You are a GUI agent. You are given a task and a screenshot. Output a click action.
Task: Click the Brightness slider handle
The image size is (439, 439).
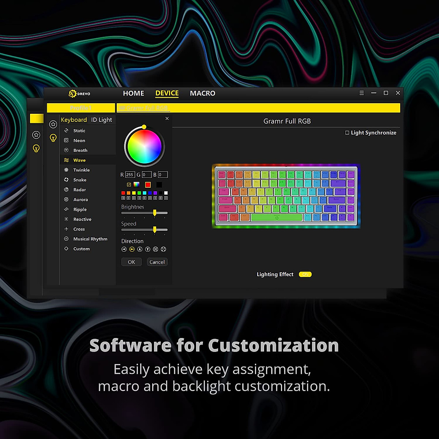[155, 213]
